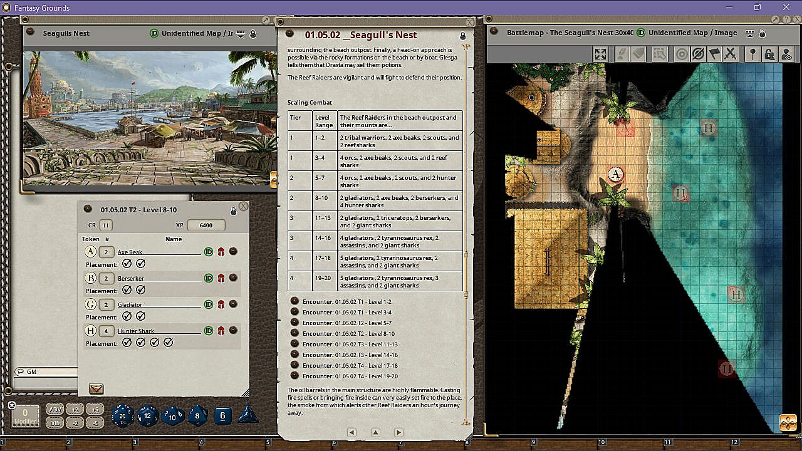Open Encounter 01.05.02 T4 - Level 19-20 link
Screen dimensions: 802x451
pos(294,376)
